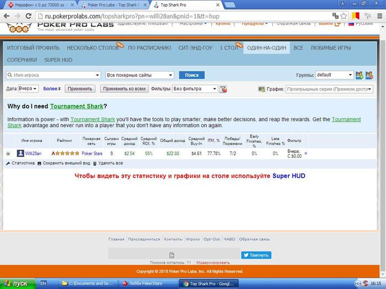
Task: Open Все покерные сайты dropdown
Action: [x=140, y=75]
